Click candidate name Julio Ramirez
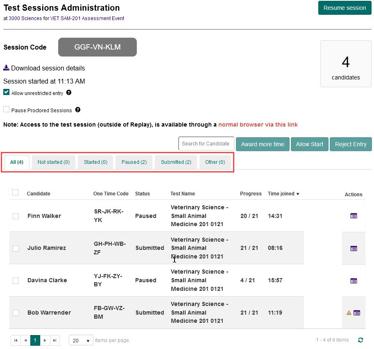Image resolution: width=374 pixels, height=349 pixels. pos(47,248)
